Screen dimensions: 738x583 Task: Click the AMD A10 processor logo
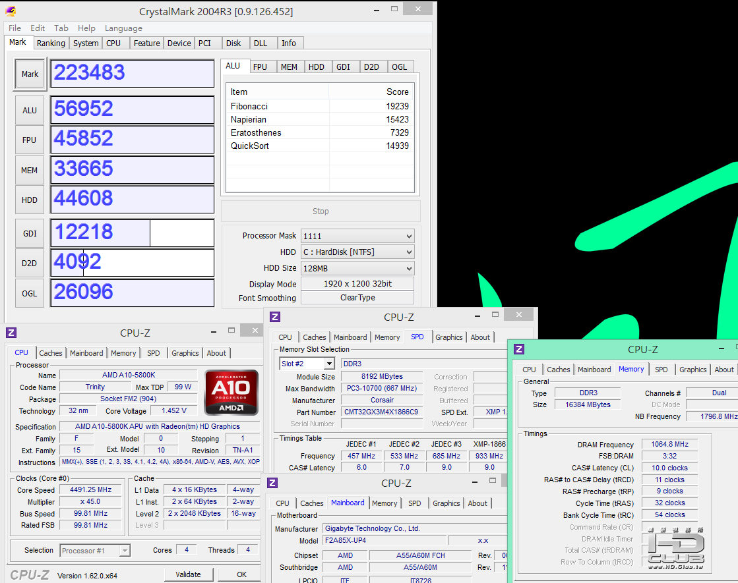click(231, 393)
